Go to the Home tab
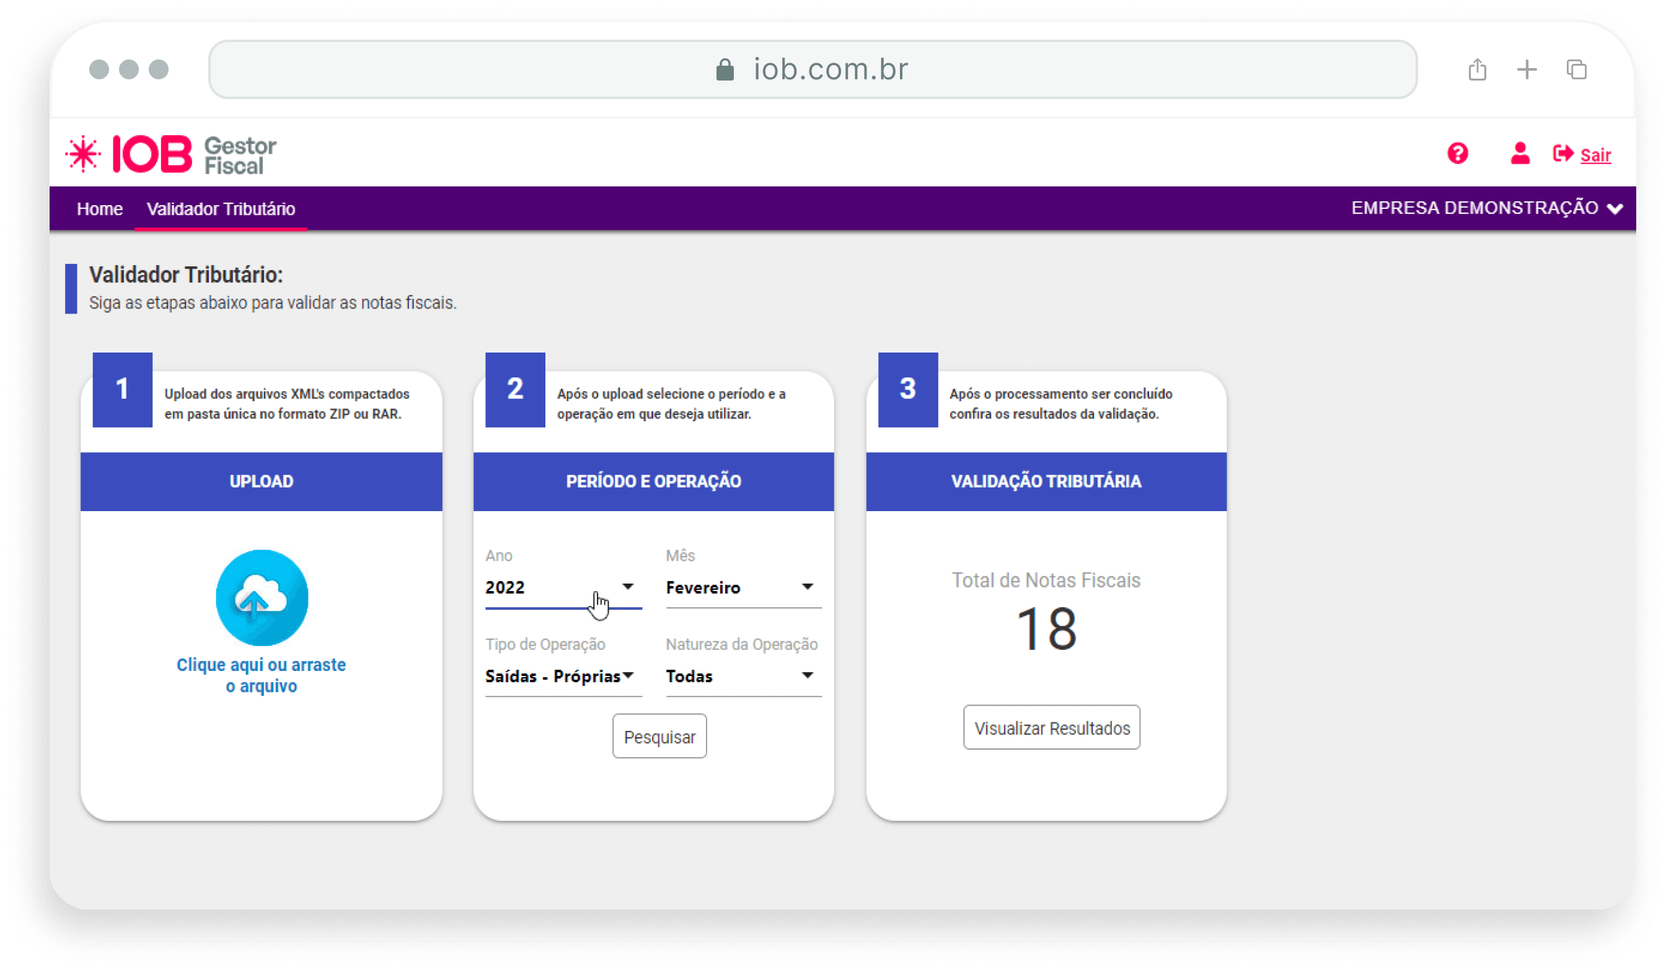The width and height of the screenshot is (1666, 969). click(x=100, y=209)
